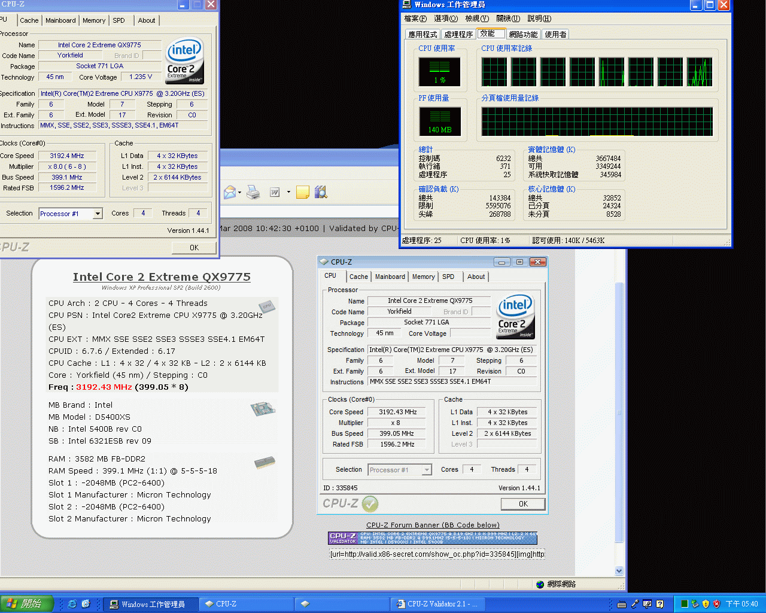Open Cache tab in top-left CPU-Z window
This screenshot has height=613, width=766.
(29, 20)
